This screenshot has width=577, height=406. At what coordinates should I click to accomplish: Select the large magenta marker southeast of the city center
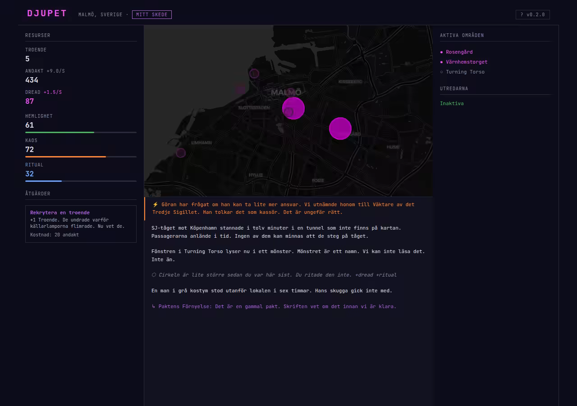pyautogui.click(x=340, y=129)
